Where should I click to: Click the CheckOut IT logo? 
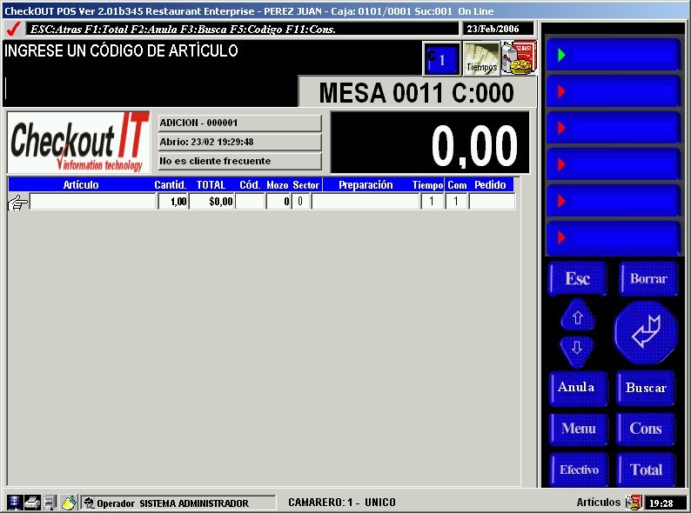coord(78,143)
